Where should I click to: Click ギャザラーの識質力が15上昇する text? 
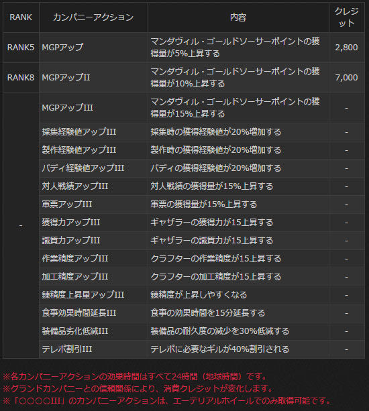tap(212, 240)
